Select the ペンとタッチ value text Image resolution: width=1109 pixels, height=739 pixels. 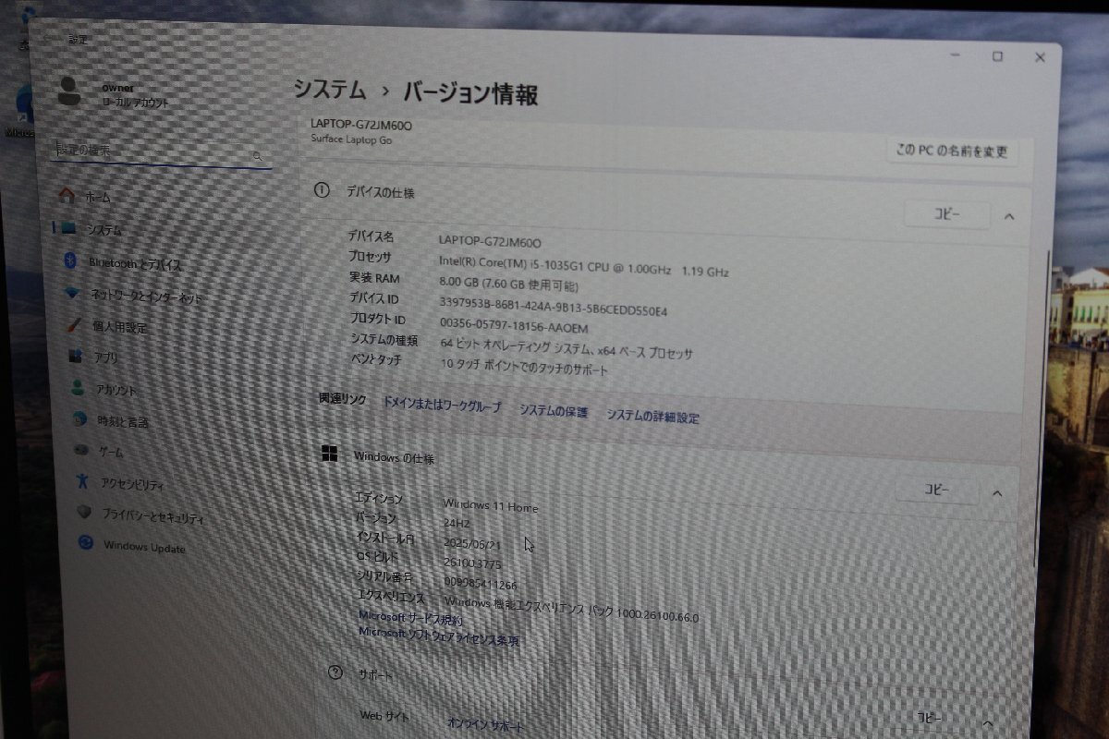coord(525,368)
